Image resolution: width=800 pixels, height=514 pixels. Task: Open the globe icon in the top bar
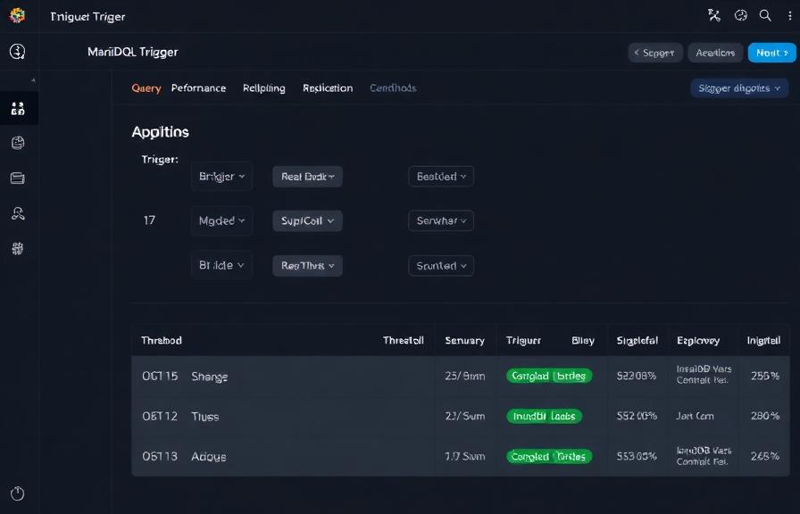coord(739,15)
